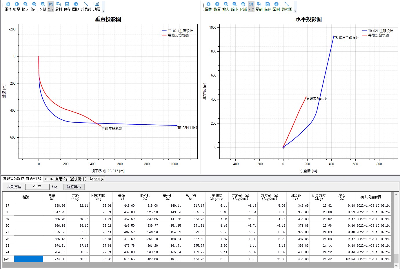400x269 pixels.
Task: Click 趋势线 trend line tool in the vertical projection toolbar
Action: pyautogui.click(x=86, y=6)
